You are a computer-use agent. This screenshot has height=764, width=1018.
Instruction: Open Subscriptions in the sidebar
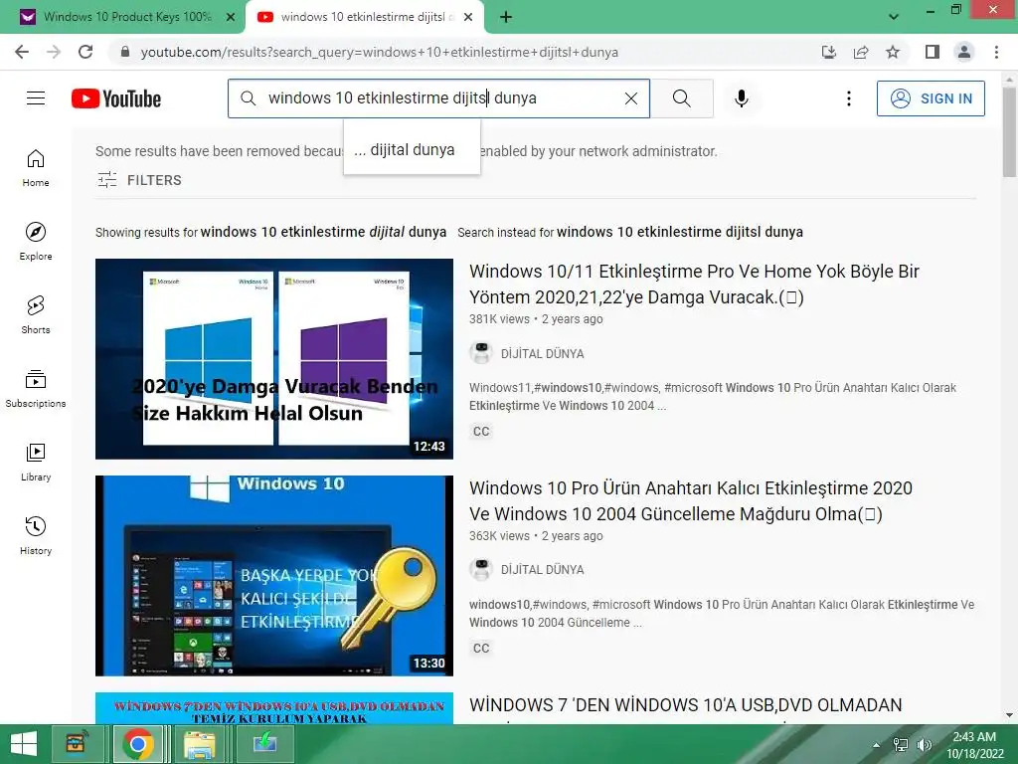point(36,389)
